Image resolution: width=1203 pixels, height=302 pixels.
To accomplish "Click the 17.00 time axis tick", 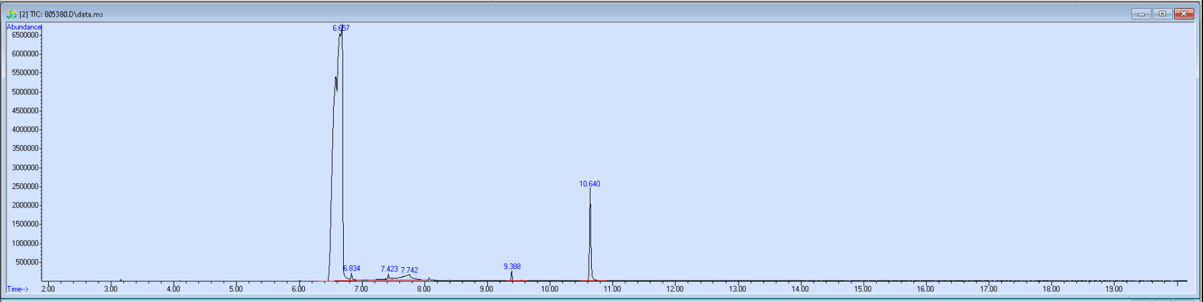I will [x=989, y=289].
